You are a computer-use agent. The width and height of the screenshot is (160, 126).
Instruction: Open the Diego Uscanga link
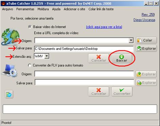[144, 20]
